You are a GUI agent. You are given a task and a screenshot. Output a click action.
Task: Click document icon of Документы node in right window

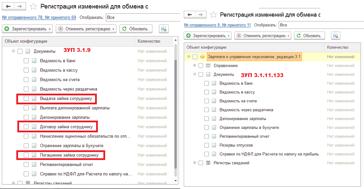coord(208,74)
